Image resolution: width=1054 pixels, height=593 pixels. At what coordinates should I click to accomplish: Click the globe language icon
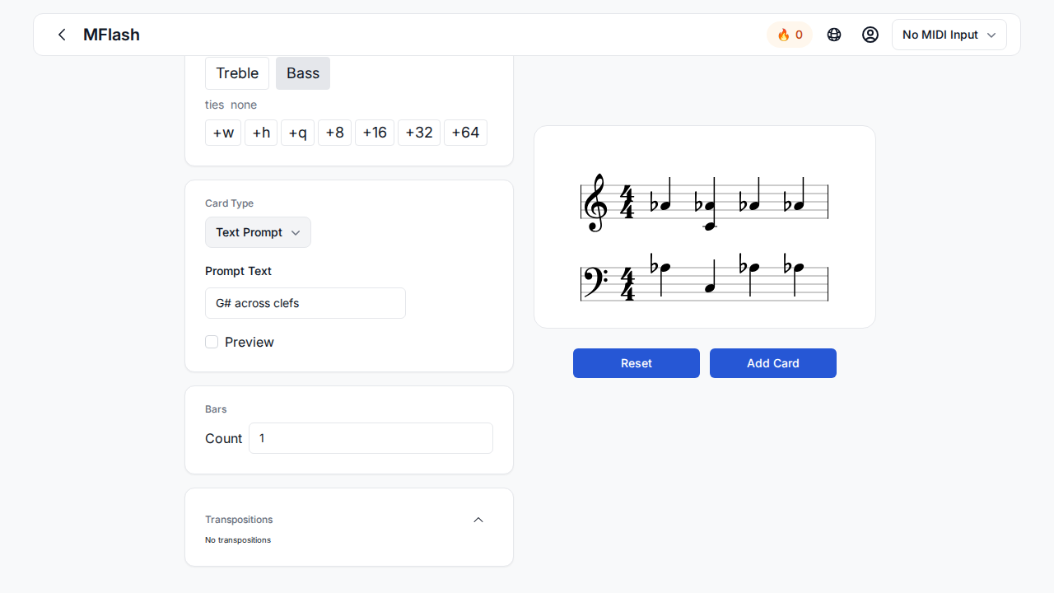[x=834, y=35]
